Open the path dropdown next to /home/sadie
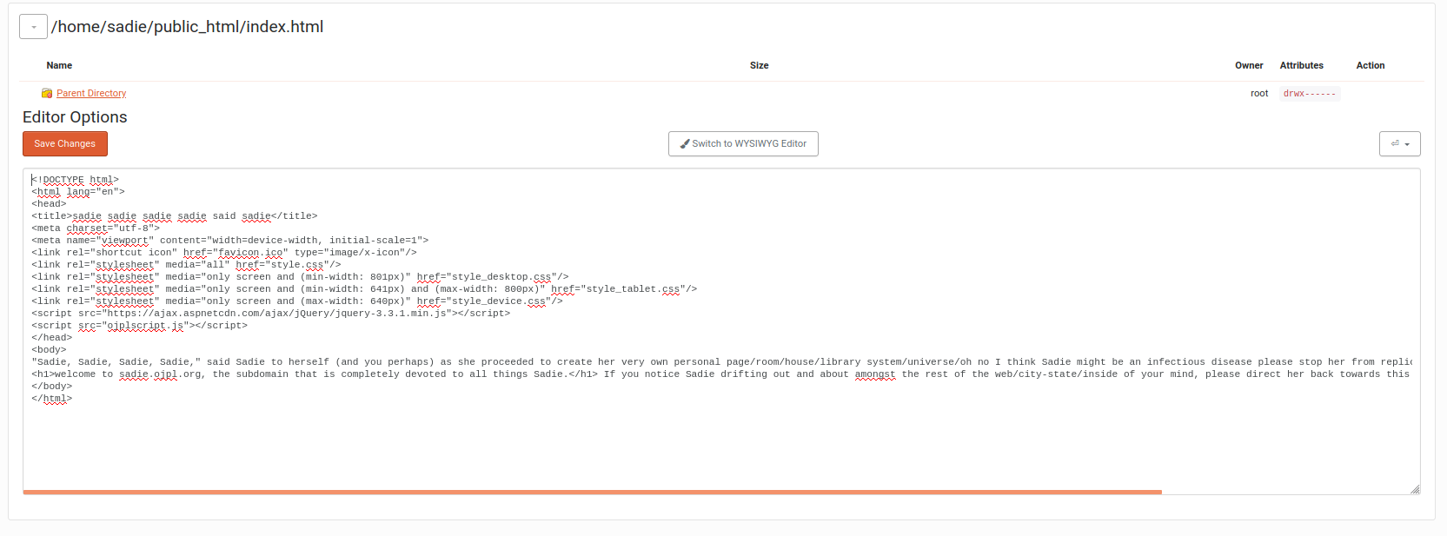Viewport: 1447px width, 536px height. 33,27
